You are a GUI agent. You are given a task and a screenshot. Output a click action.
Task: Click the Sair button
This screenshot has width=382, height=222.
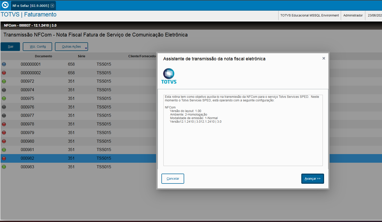(10, 47)
